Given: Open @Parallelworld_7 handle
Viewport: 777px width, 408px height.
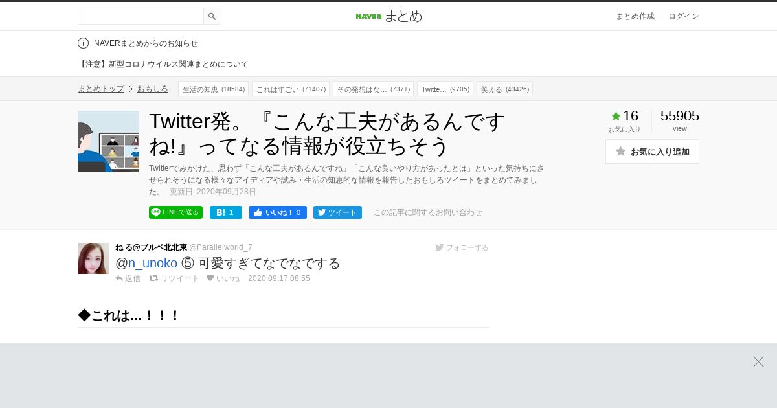Looking at the screenshot, I should tap(221, 247).
